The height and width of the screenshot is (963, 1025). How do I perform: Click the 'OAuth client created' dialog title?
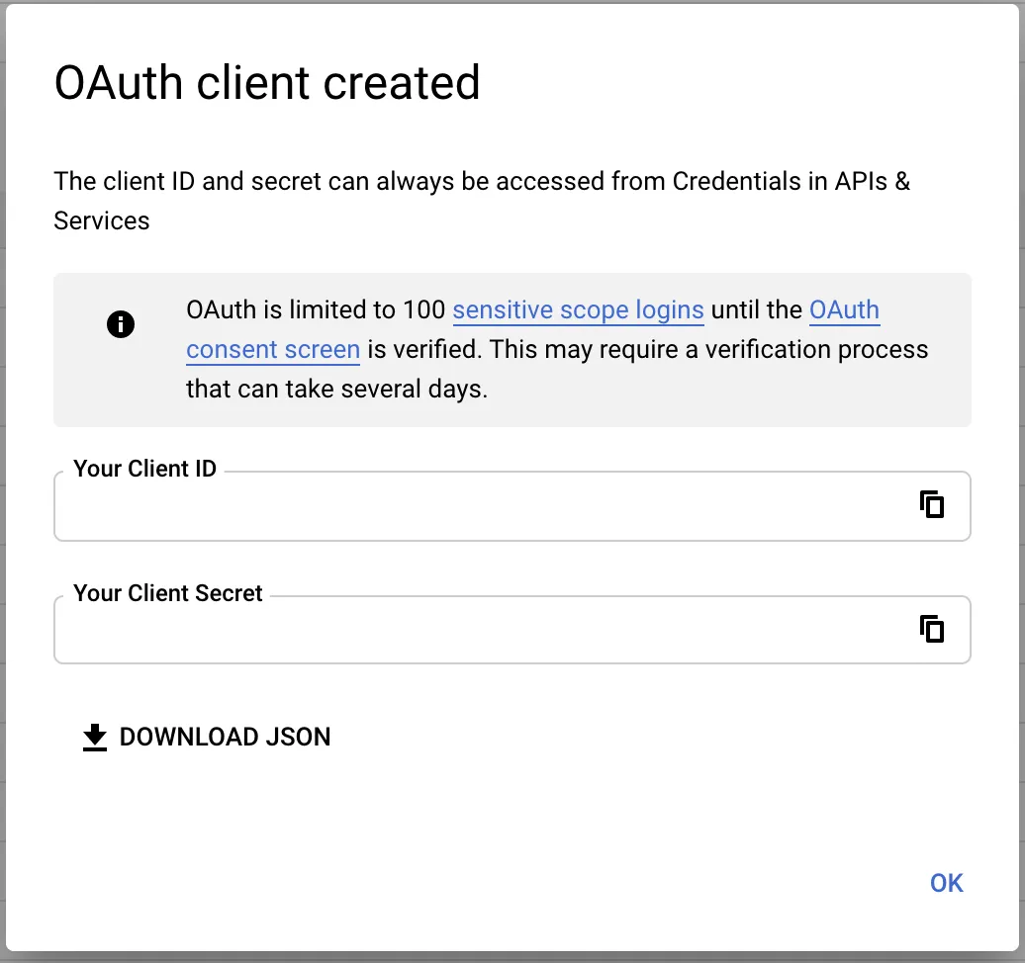coord(267,83)
